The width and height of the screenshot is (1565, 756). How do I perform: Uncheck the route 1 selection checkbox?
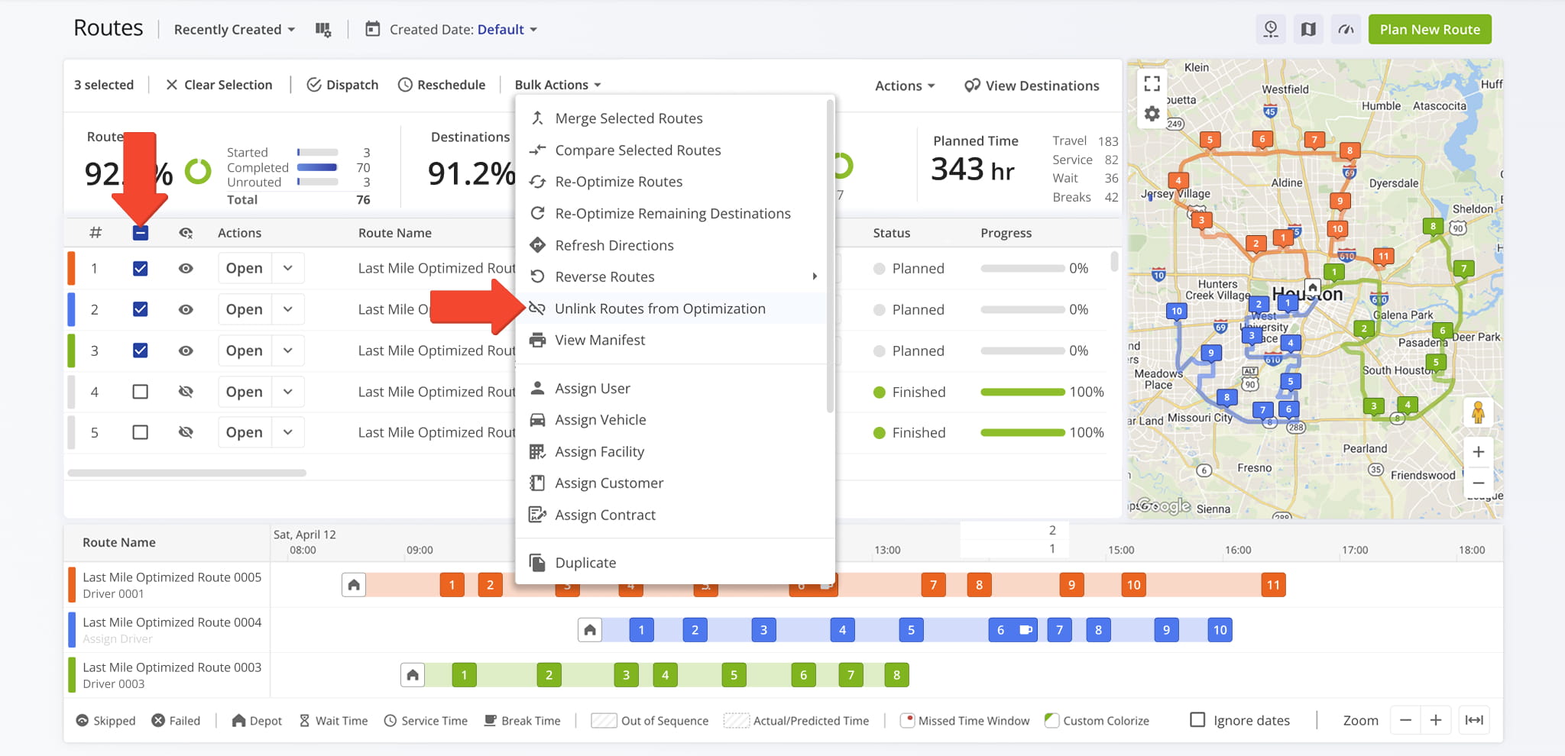[140, 268]
